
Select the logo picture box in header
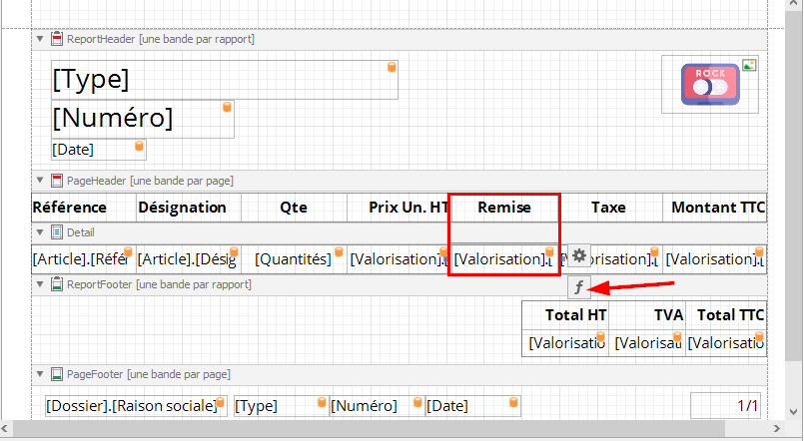point(709,85)
